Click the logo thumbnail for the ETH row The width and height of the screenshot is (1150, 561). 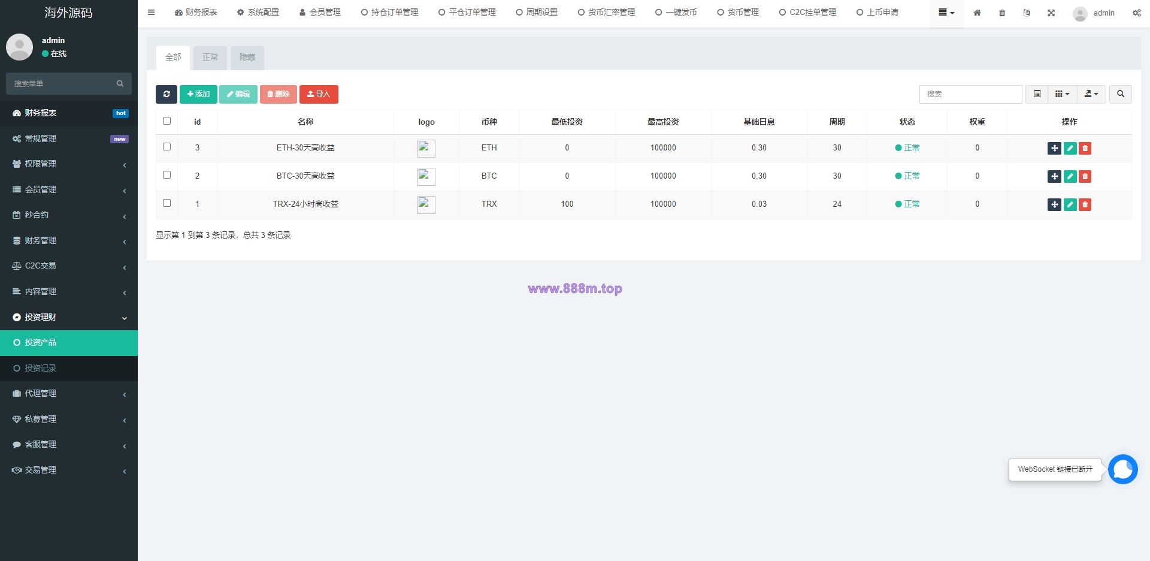pyautogui.click(x=426, y=148)
